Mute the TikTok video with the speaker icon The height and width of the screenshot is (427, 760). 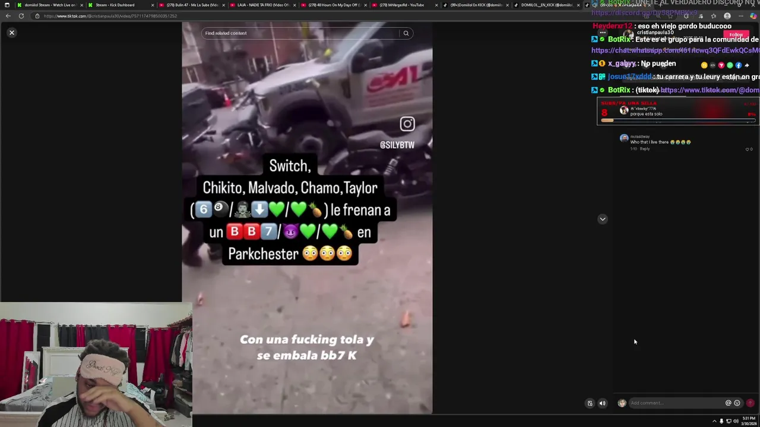(602, 403)
